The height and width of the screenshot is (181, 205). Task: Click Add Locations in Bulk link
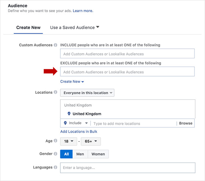pyautogui.click(x=79, y=132)
